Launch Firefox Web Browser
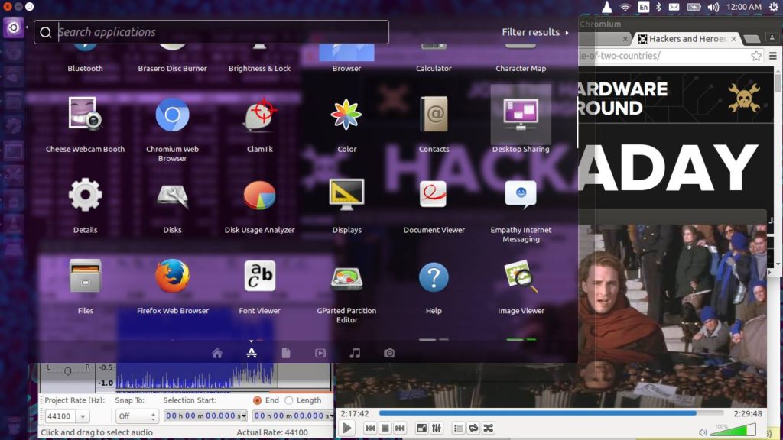This screenshot has height=440, width=783. pyautogui.click(x=172, y=276)
